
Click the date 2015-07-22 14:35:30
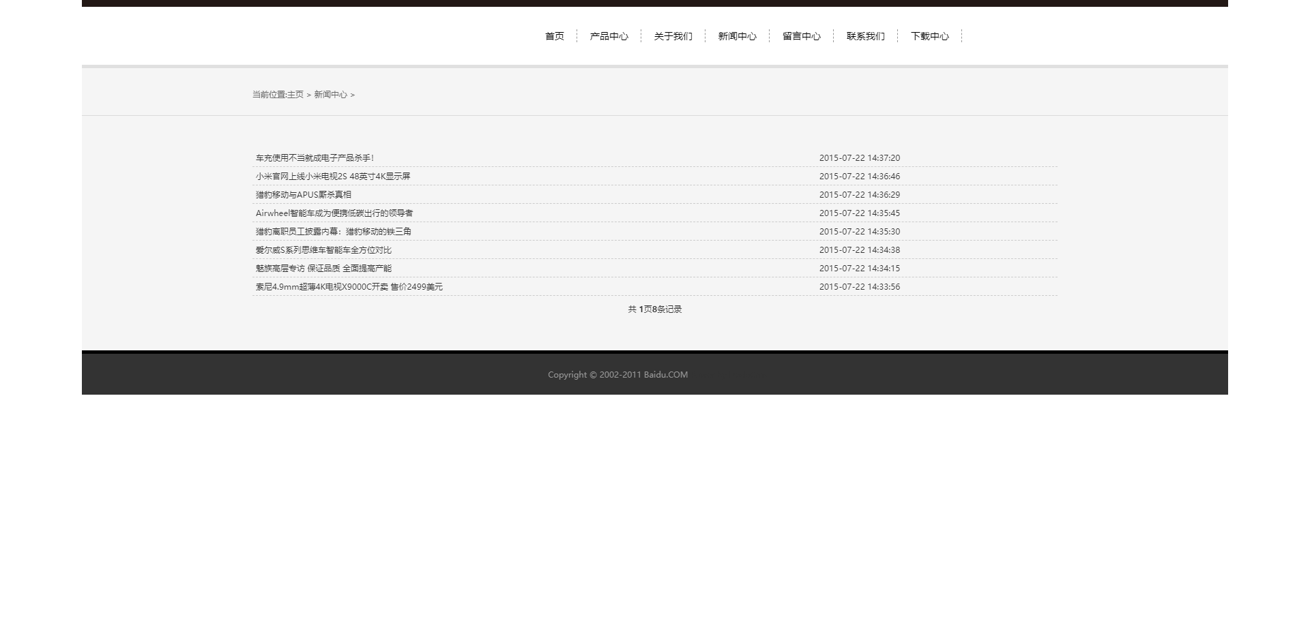coord(860,231)
